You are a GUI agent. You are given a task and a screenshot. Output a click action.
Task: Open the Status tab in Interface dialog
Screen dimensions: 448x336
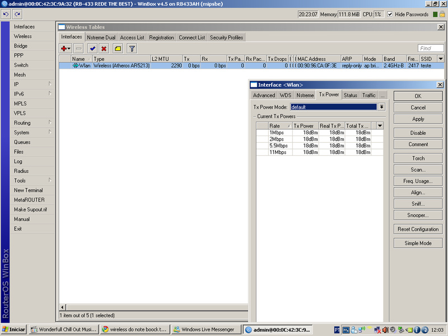point(351,95)
